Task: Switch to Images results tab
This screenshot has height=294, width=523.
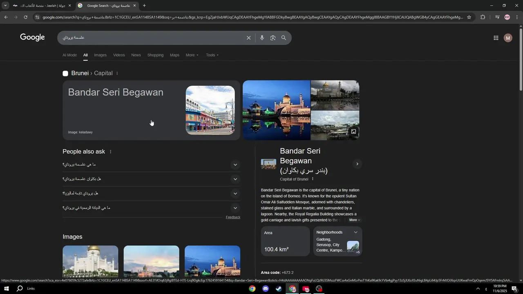Action: point(100,55)
